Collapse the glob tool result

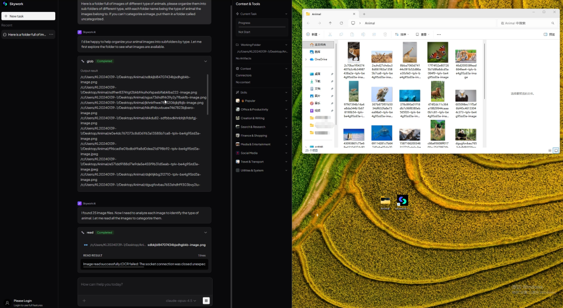[205, 61]
